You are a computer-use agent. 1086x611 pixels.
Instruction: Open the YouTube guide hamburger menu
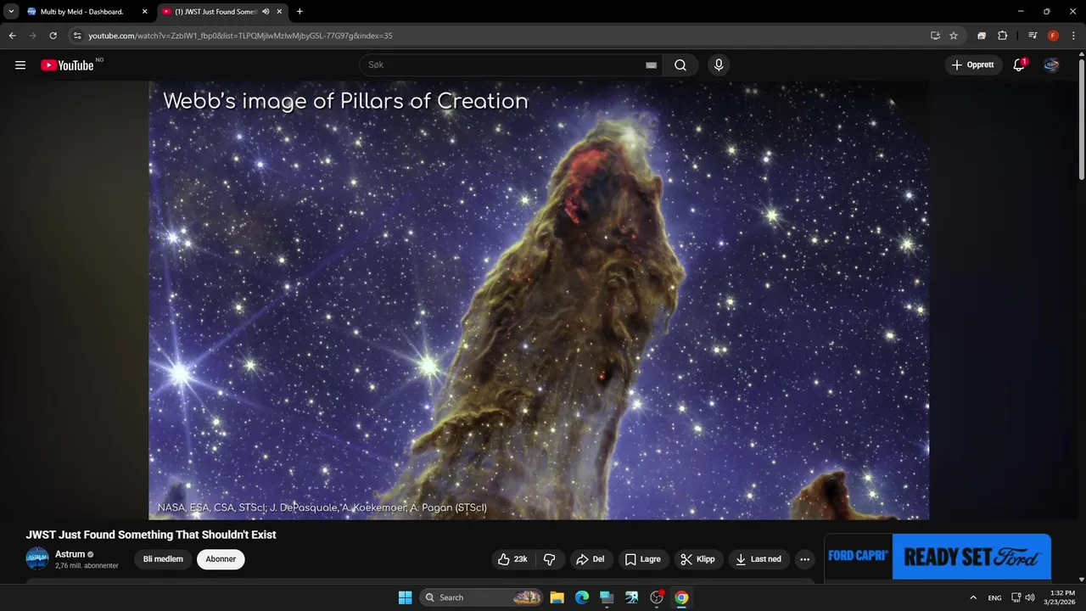[x=20, y=65]
